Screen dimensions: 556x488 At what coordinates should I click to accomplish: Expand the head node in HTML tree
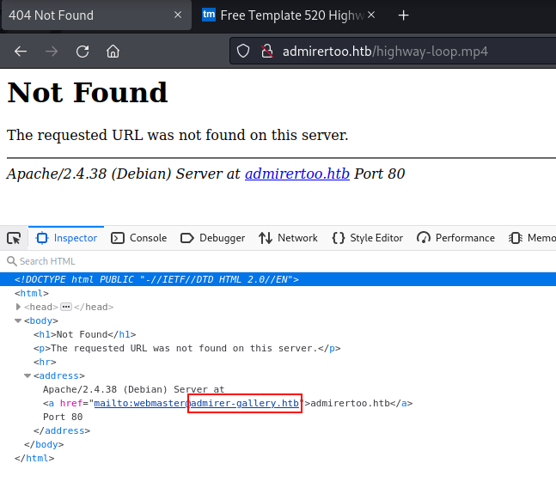[19, 307]
